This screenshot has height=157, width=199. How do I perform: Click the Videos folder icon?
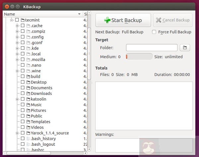[x=28, y=127]
